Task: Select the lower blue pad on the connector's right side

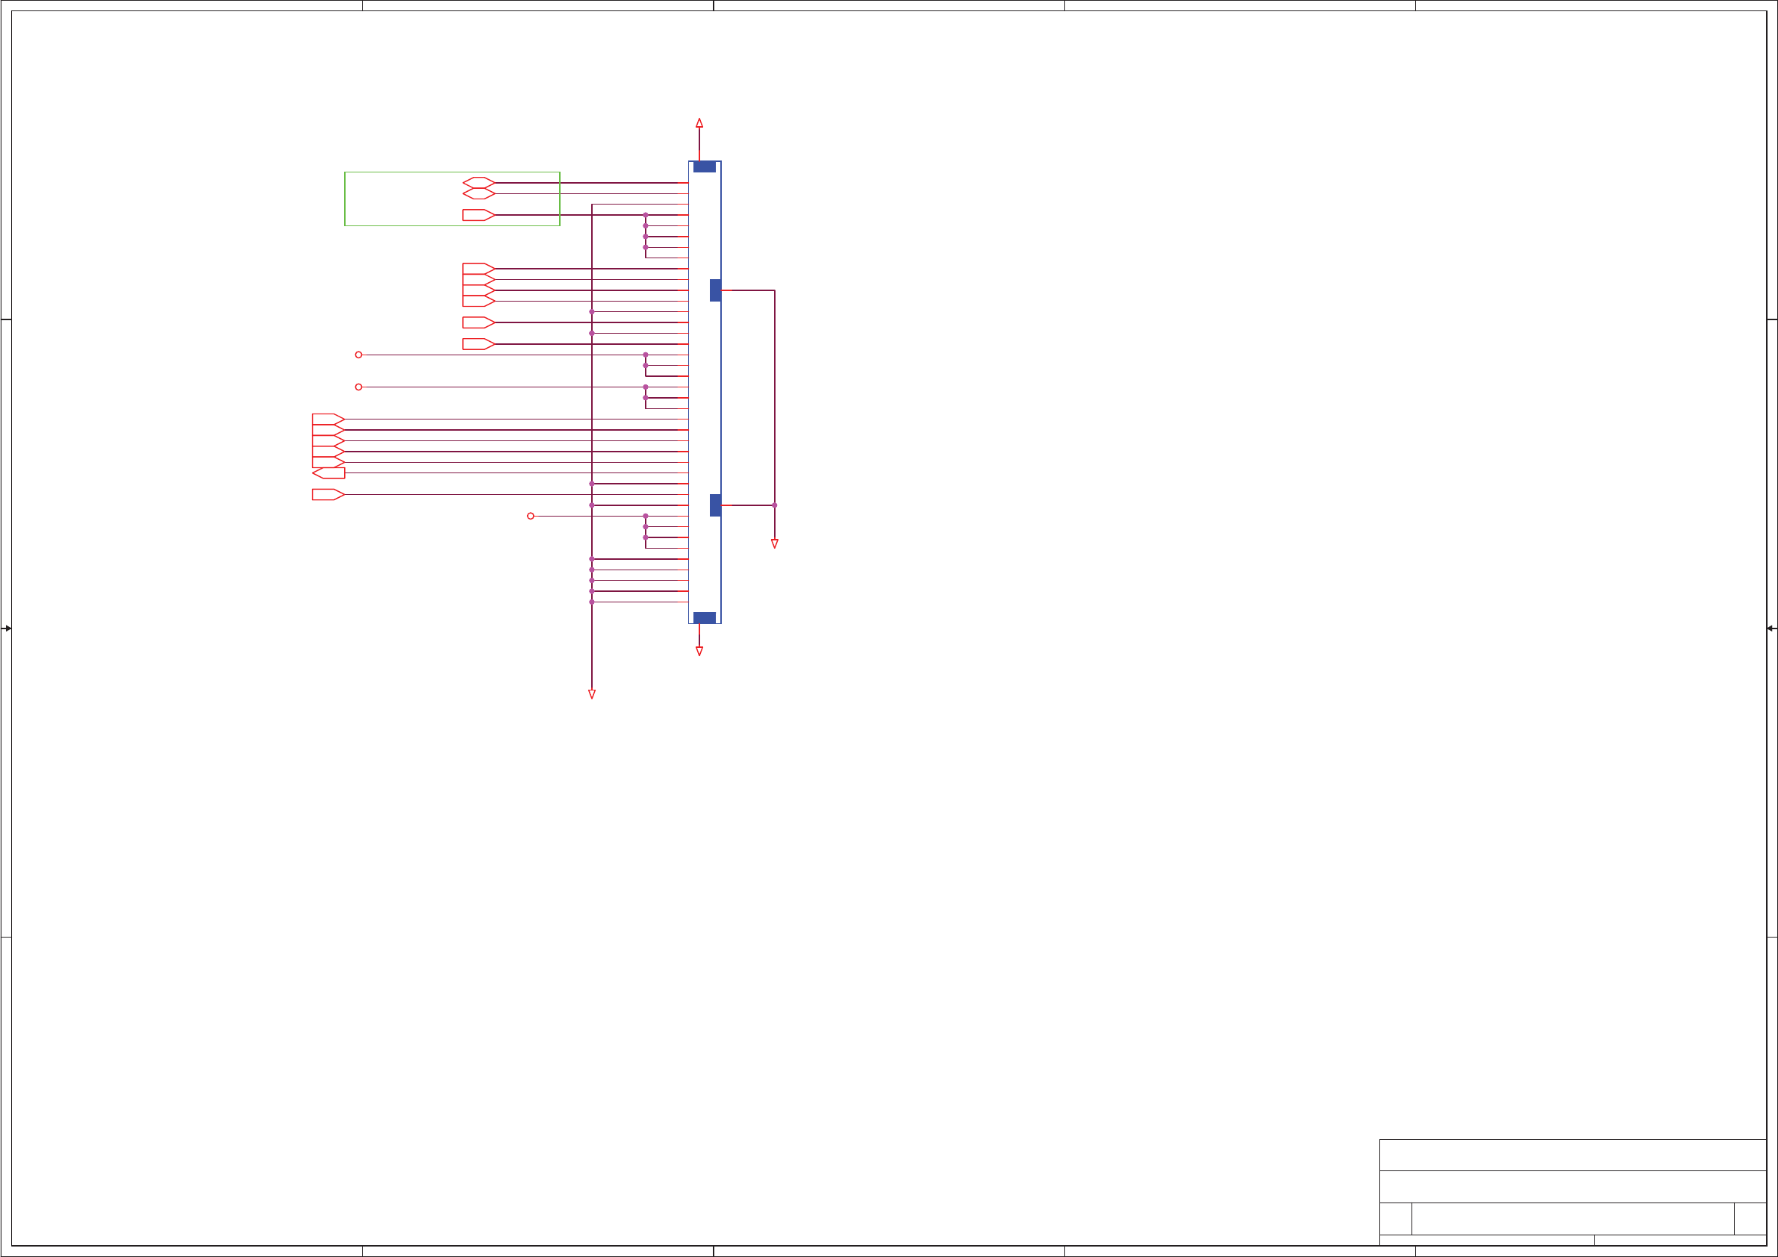Action: coord(715,505)
